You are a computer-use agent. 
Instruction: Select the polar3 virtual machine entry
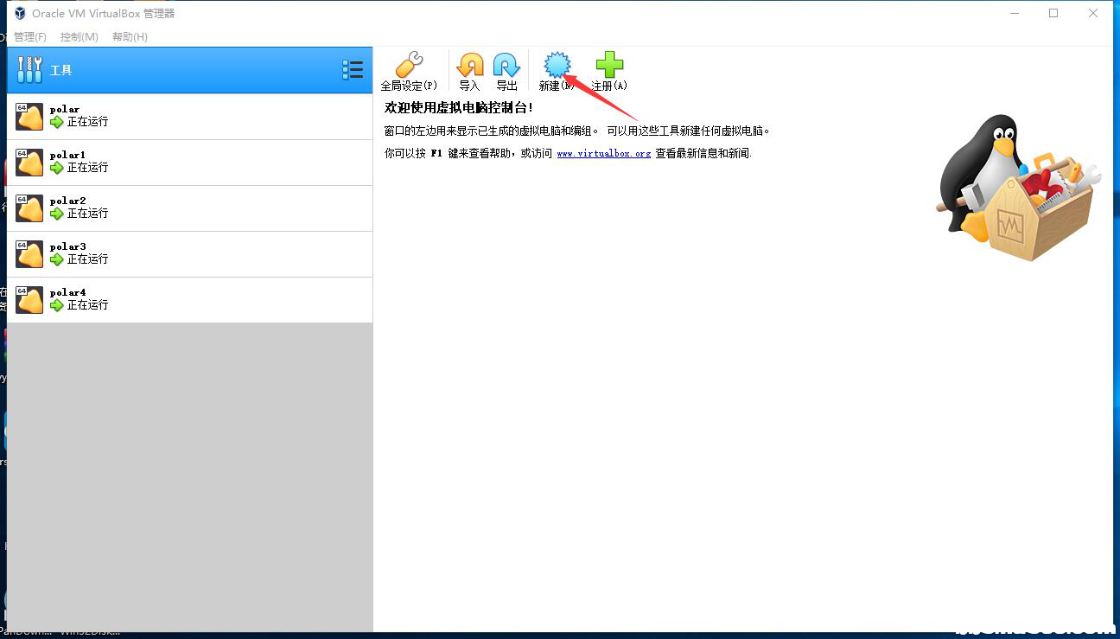coord(173,253)
